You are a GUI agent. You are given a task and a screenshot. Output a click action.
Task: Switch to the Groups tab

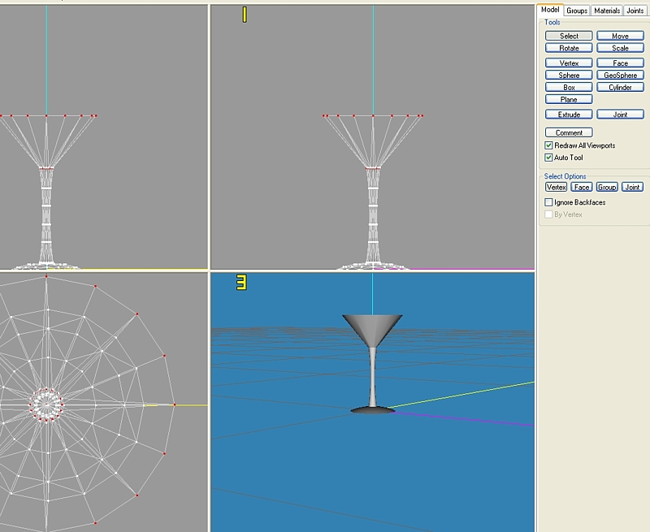point(577,11)
